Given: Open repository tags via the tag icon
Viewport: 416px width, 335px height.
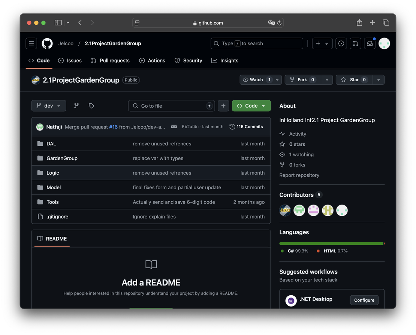Looking at the screenshot, I should (x=91, y=106).
